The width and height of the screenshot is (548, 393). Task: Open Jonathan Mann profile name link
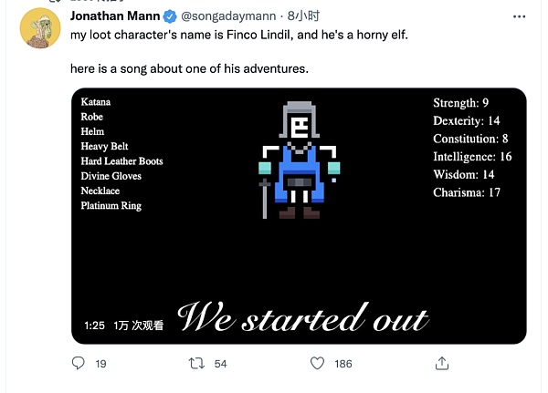point(114,16)
